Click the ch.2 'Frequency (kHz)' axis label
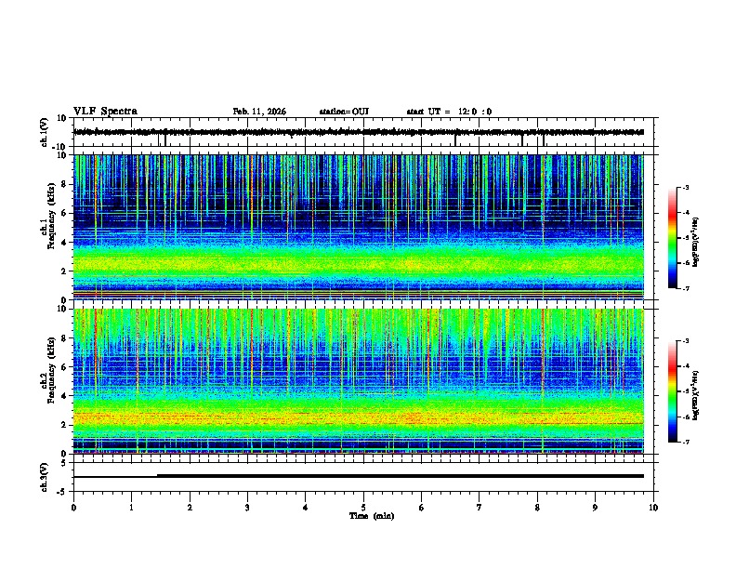Image resolution: width=736 pixels, height=569 pixels. tap(51, 370)
